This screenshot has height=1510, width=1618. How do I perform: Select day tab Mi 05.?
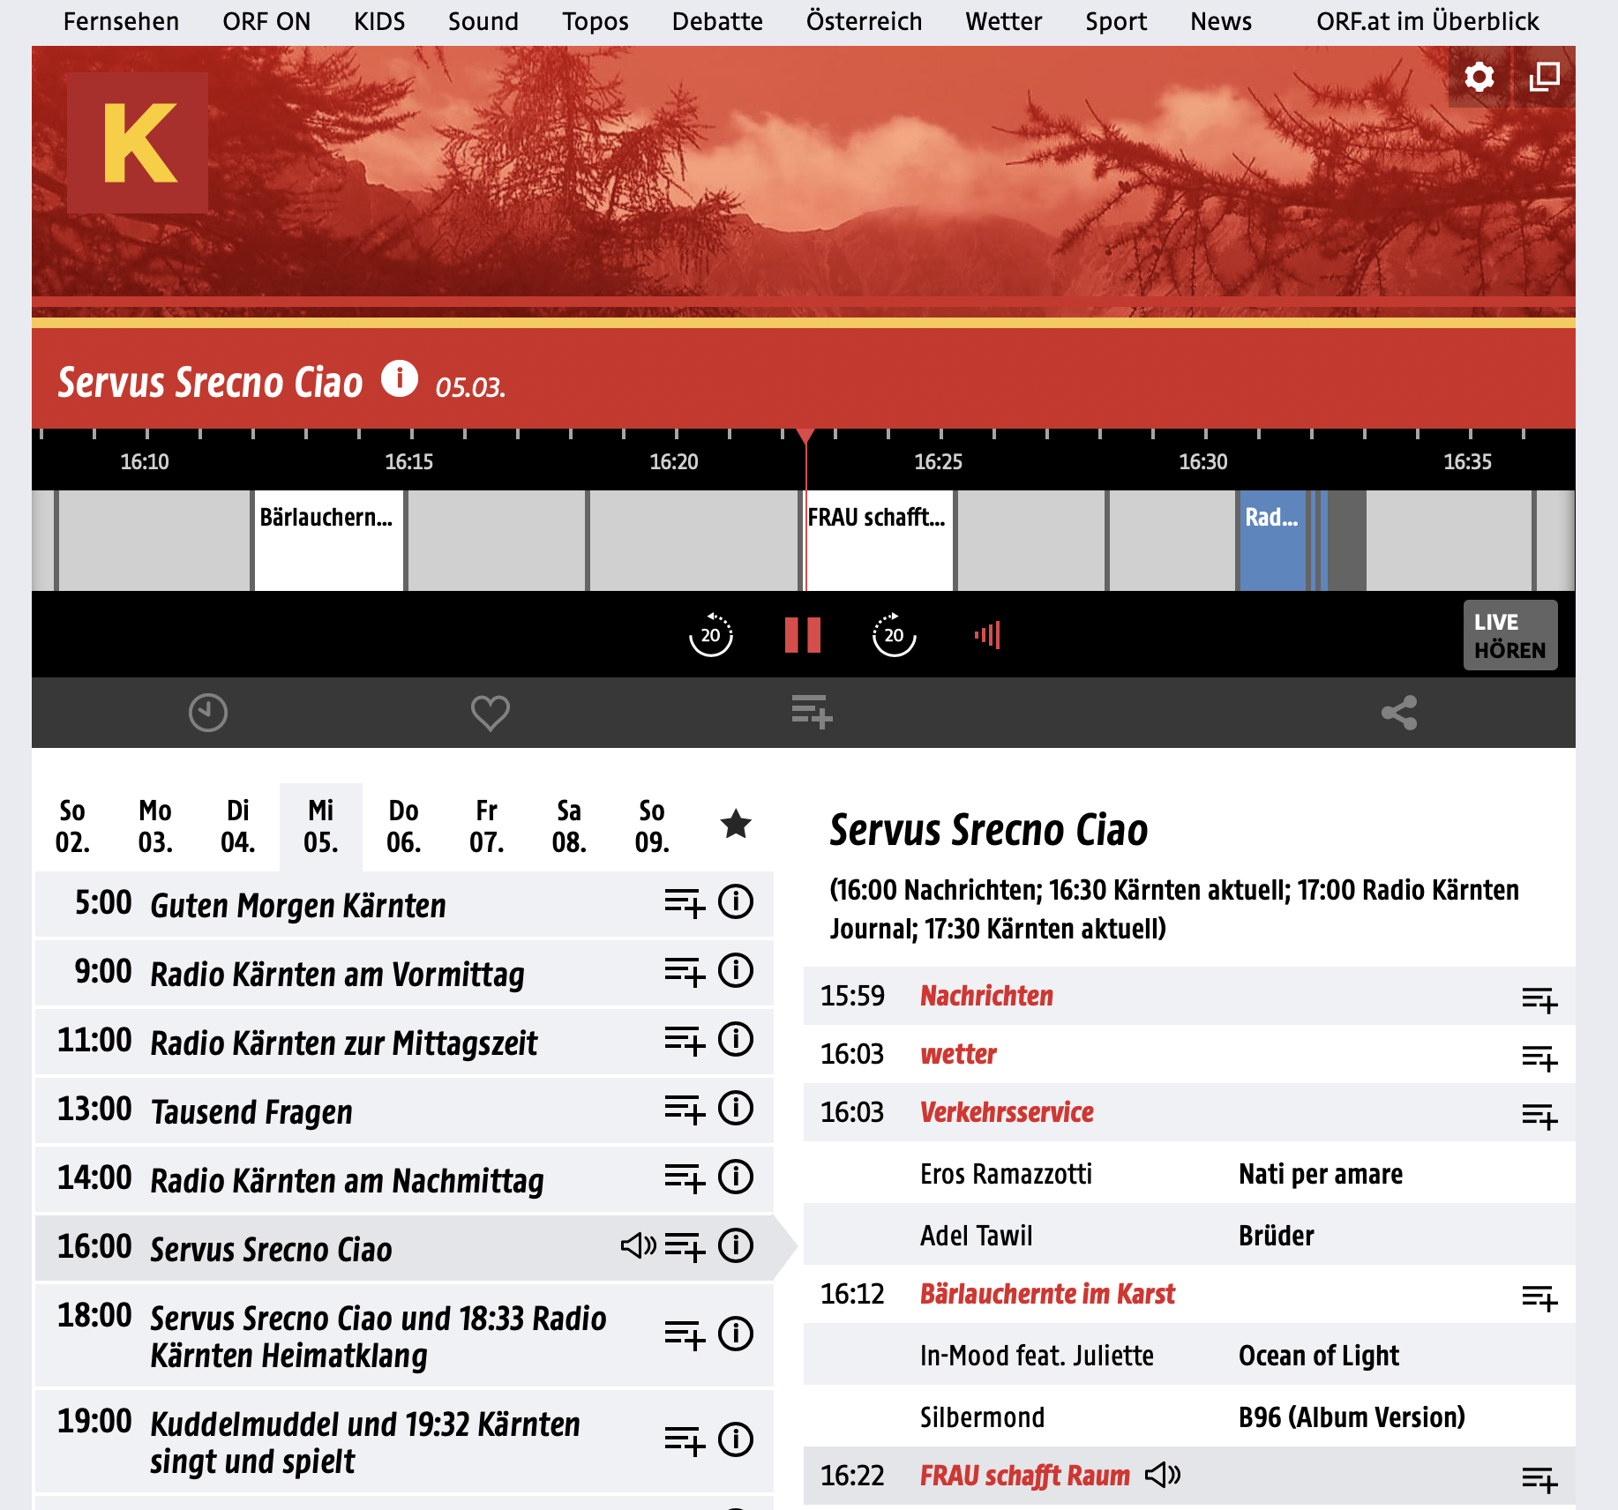(321, 826)
